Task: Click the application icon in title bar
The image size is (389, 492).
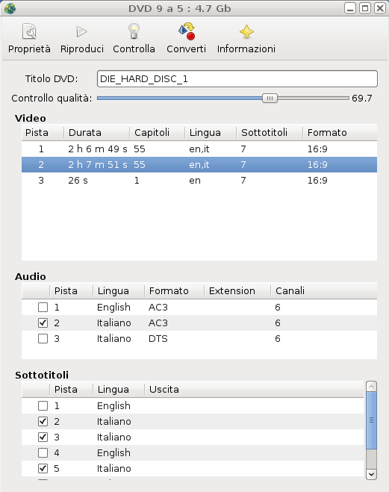Action: 10,8
